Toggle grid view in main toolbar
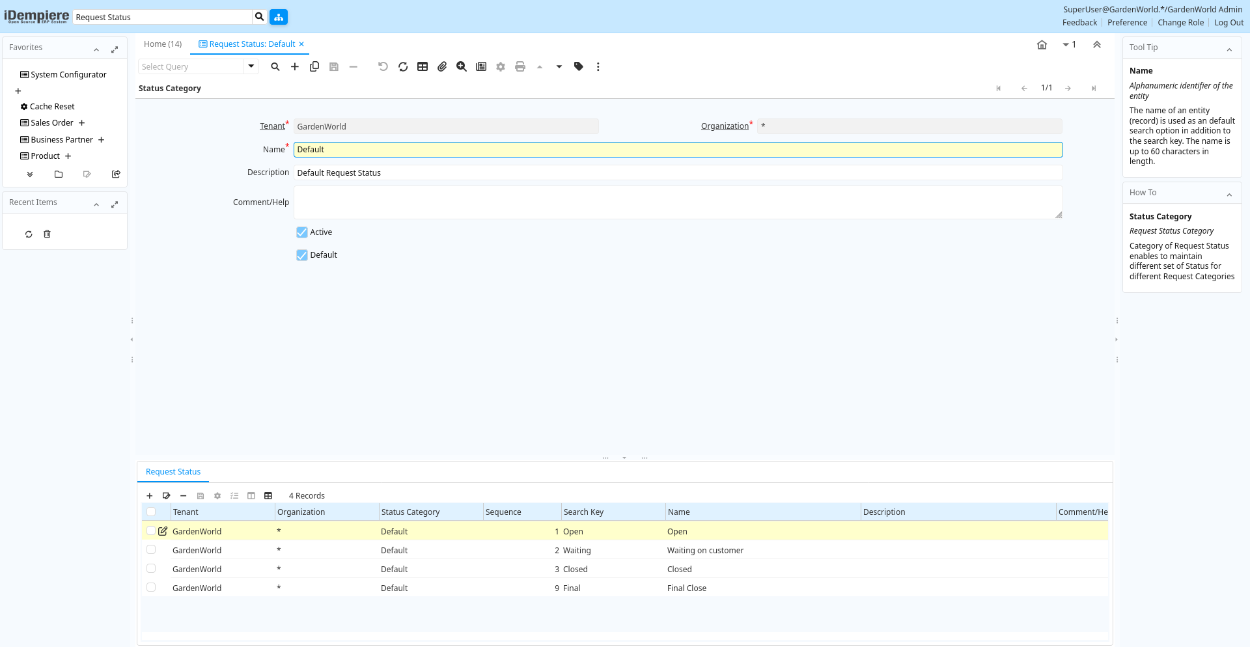Screen dimensions: 1250x647 pyautogui.click(x=423, y=67)
